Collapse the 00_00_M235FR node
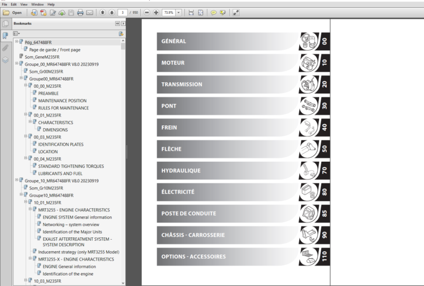 coord(26,85)
